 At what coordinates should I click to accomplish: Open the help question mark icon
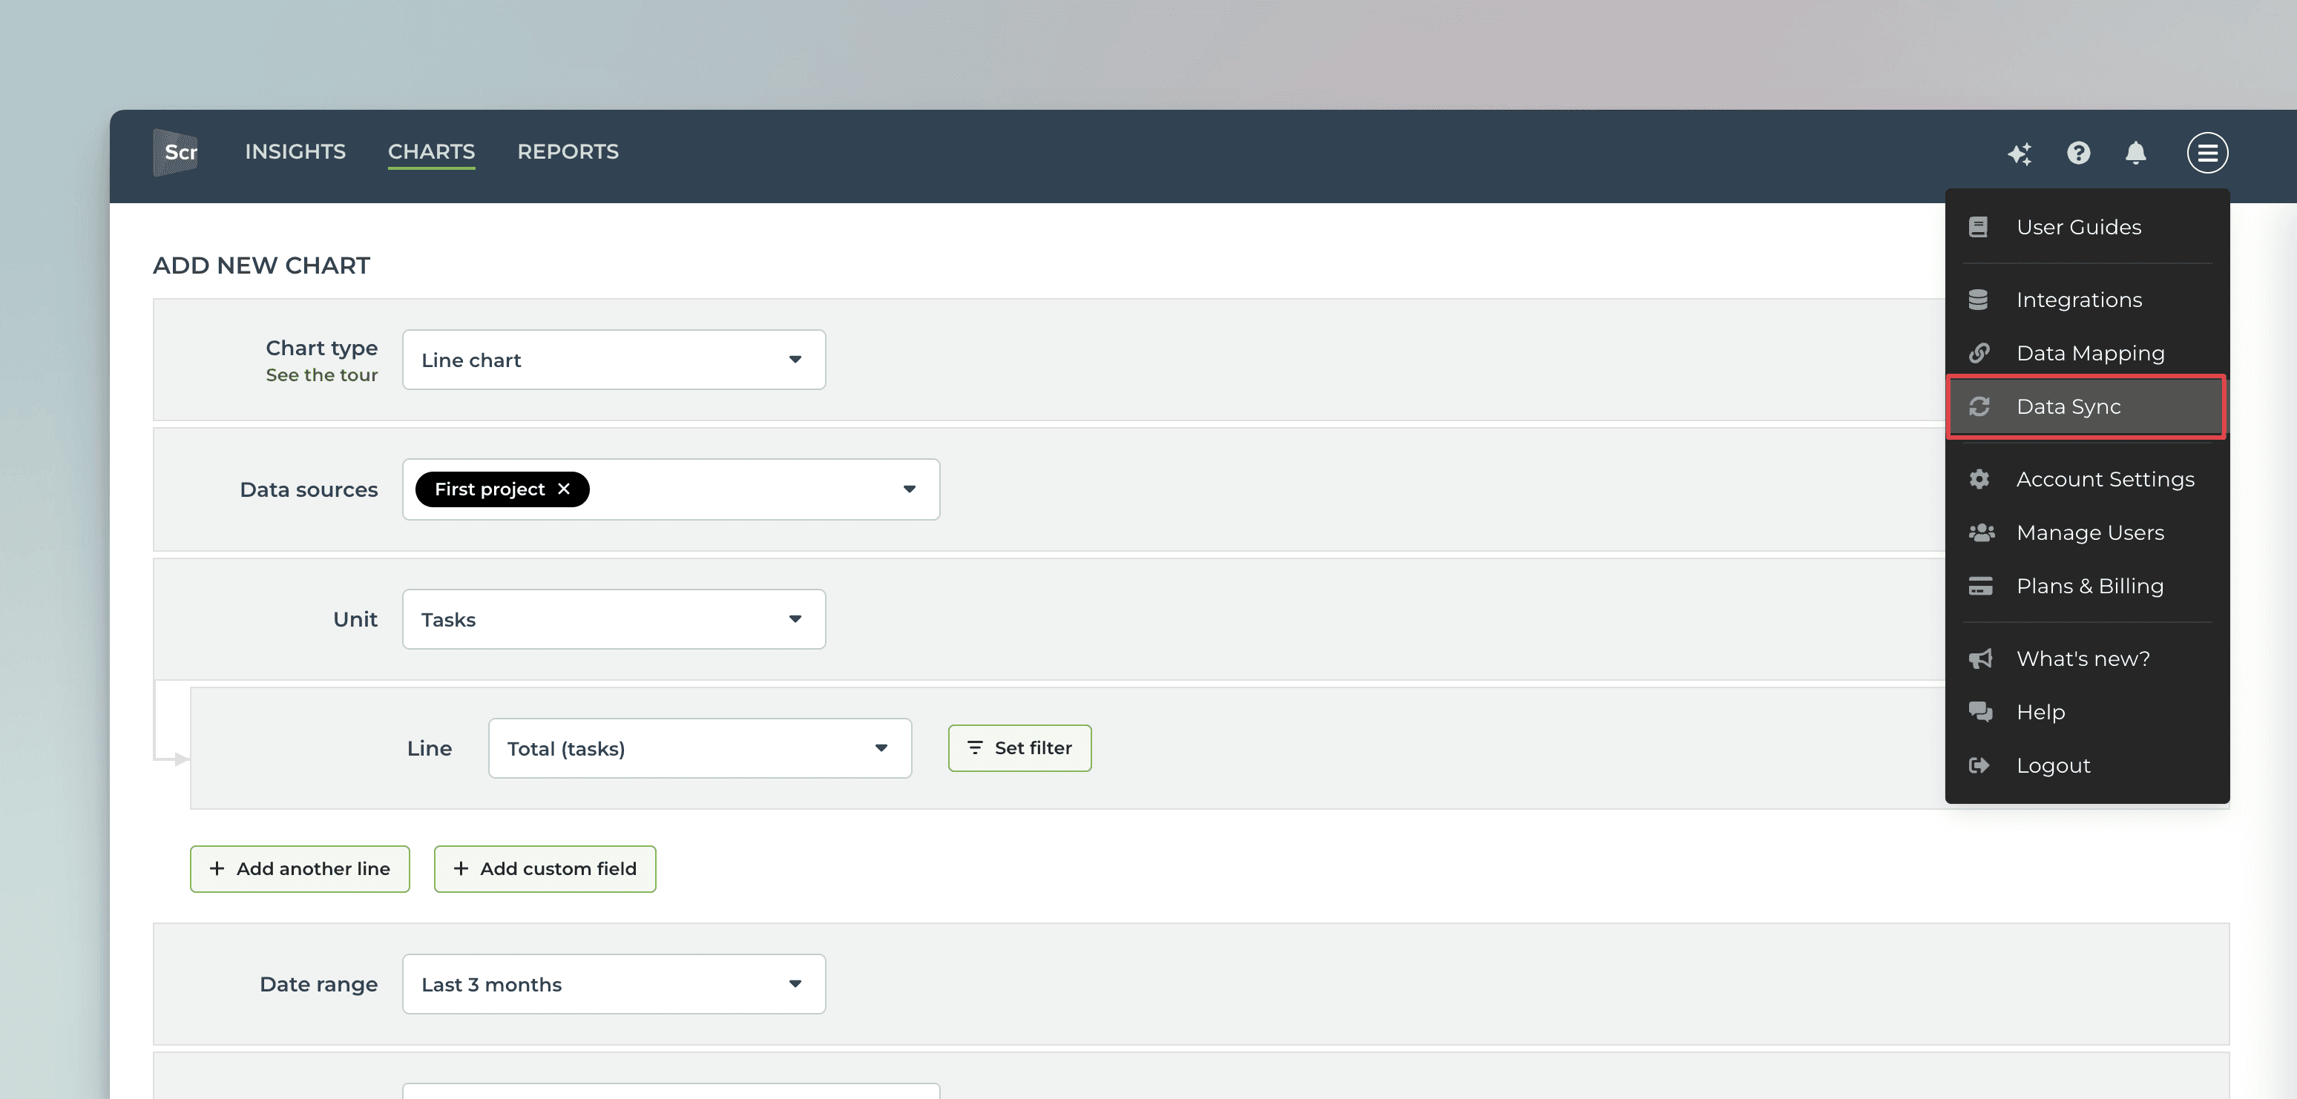point(2077,154)
